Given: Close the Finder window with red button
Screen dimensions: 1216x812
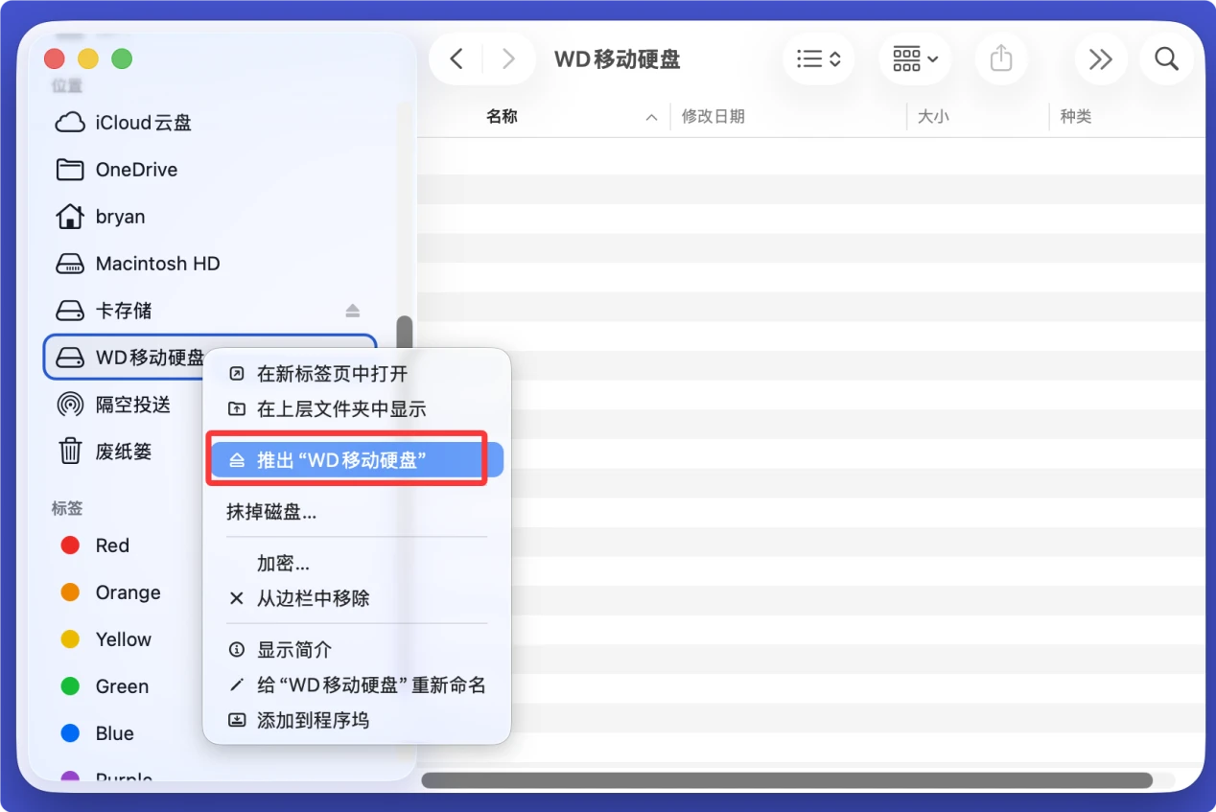Looking at the screenshot, I should point(54,59).
